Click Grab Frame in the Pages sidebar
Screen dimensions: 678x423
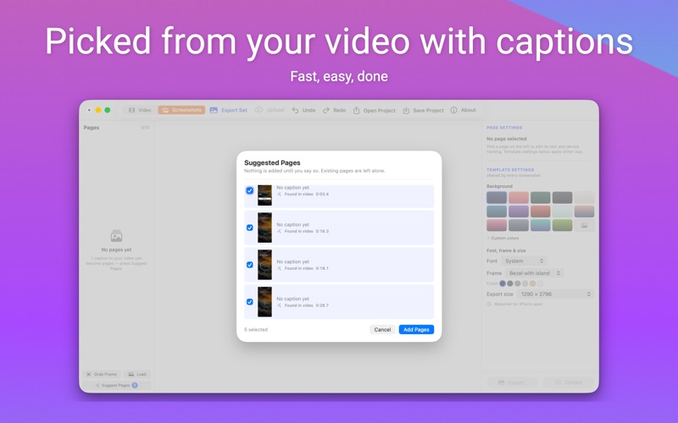click(x=102, y=374)
